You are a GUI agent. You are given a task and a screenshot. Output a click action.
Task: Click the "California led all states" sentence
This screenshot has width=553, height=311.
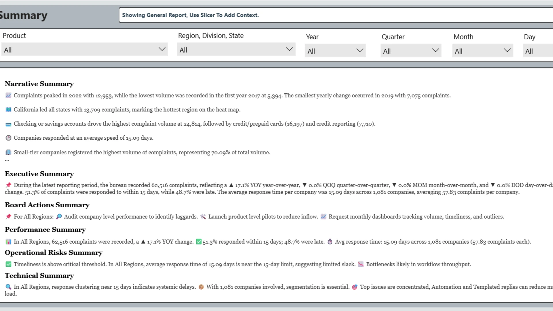[x=127, y=110]
